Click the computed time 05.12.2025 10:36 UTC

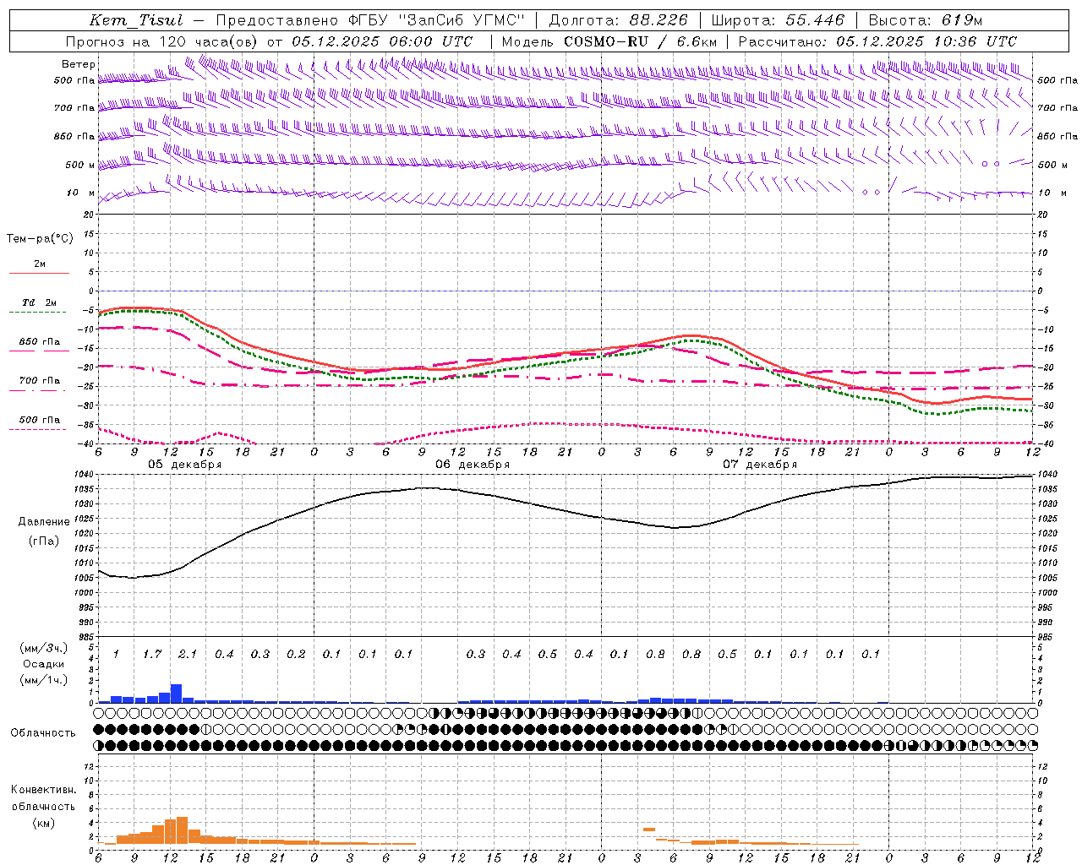click(x=926, y=41)
